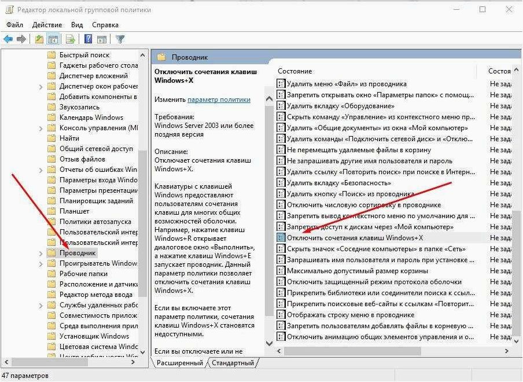Click the policy icon beside «Удалить вкладку «Оборудование»»
The height and width of the screenshot is (382, 523).
point(281,106)
